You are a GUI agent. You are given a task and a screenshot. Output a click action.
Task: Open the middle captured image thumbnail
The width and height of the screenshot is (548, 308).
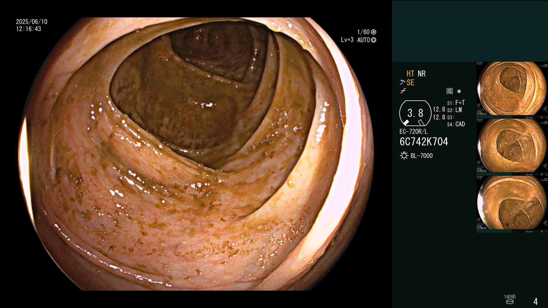[x=512, y=147]
